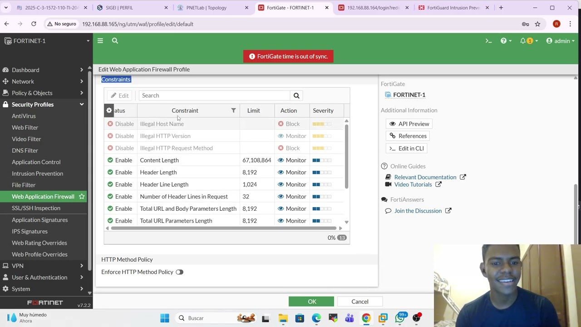Click severity bar of Total URL Parameters Length
The image size is (581, 327).
click(x=322, y=221)
